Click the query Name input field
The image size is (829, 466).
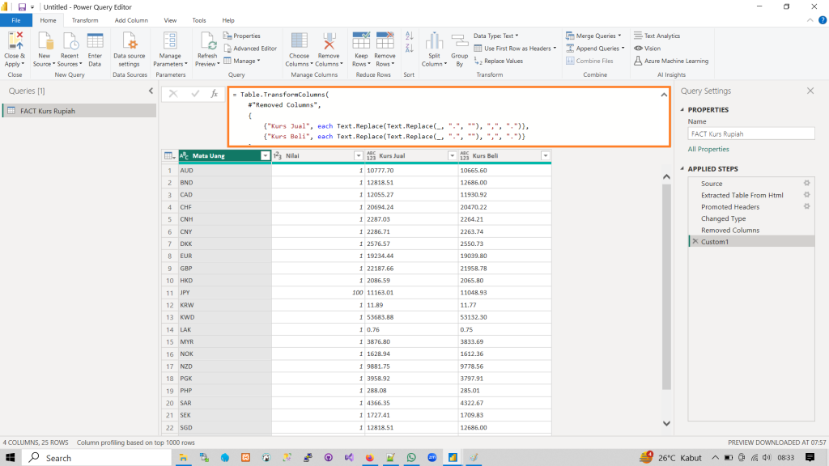tap(750, 134)
